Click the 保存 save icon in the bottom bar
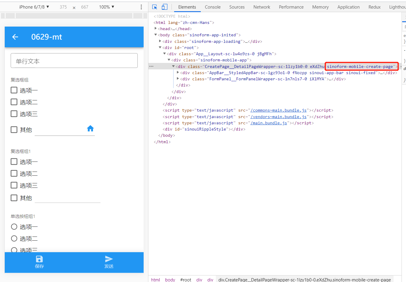Viewport: 406px width, 282px height. pos(39,259)
